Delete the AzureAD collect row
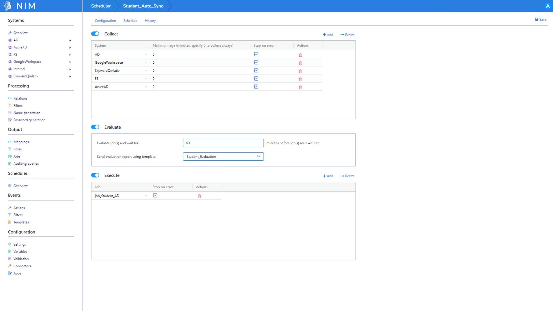This screenshot has height=311, width=553. pos(300,87)
